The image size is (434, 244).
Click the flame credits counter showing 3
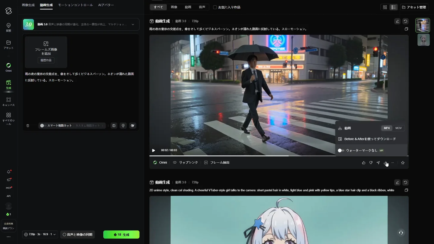coord(8,214)
